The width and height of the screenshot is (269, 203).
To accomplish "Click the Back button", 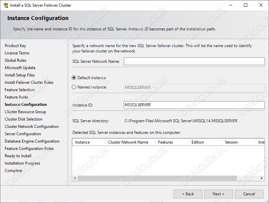I will pos(188,194).
